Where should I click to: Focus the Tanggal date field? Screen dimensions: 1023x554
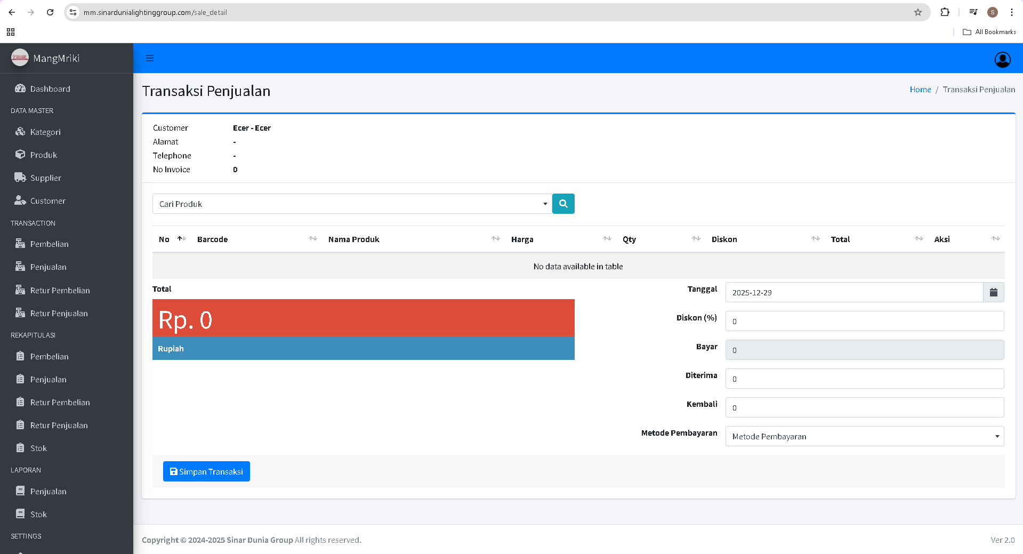coord(854,292)
